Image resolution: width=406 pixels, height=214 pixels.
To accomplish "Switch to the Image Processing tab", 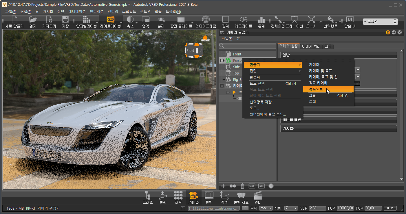I will point(311,46).
